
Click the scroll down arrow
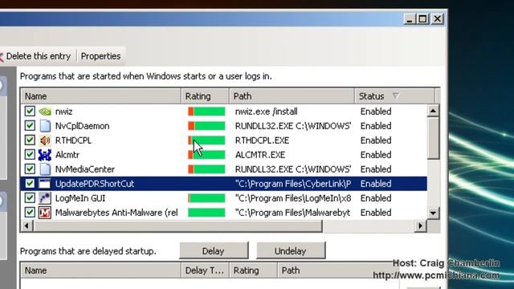pyautogui.click(x=433, y=213)
